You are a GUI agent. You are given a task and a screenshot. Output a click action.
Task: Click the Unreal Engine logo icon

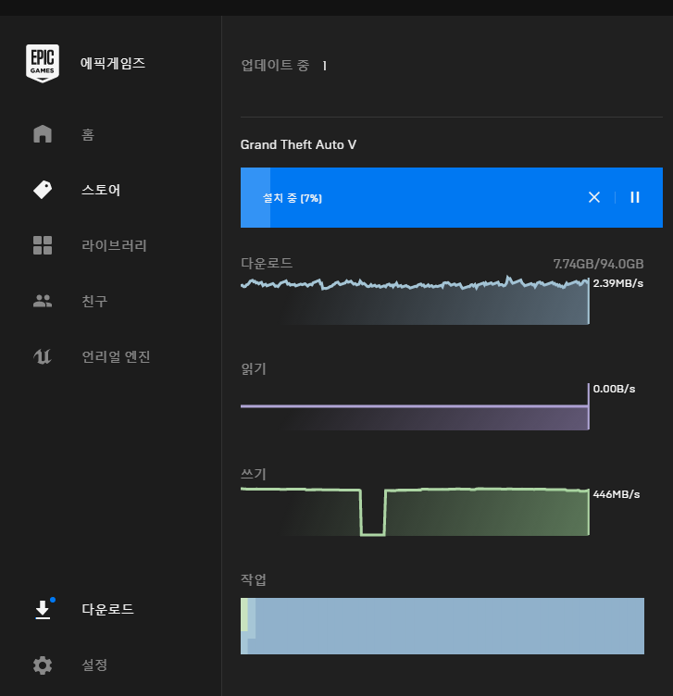(43, 356)
